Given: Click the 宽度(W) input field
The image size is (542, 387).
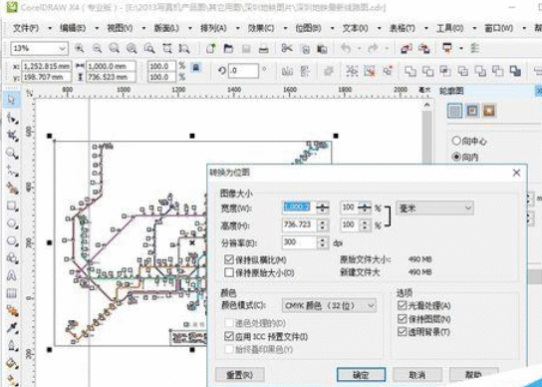Looking at the screenshot, I should 300,207.
